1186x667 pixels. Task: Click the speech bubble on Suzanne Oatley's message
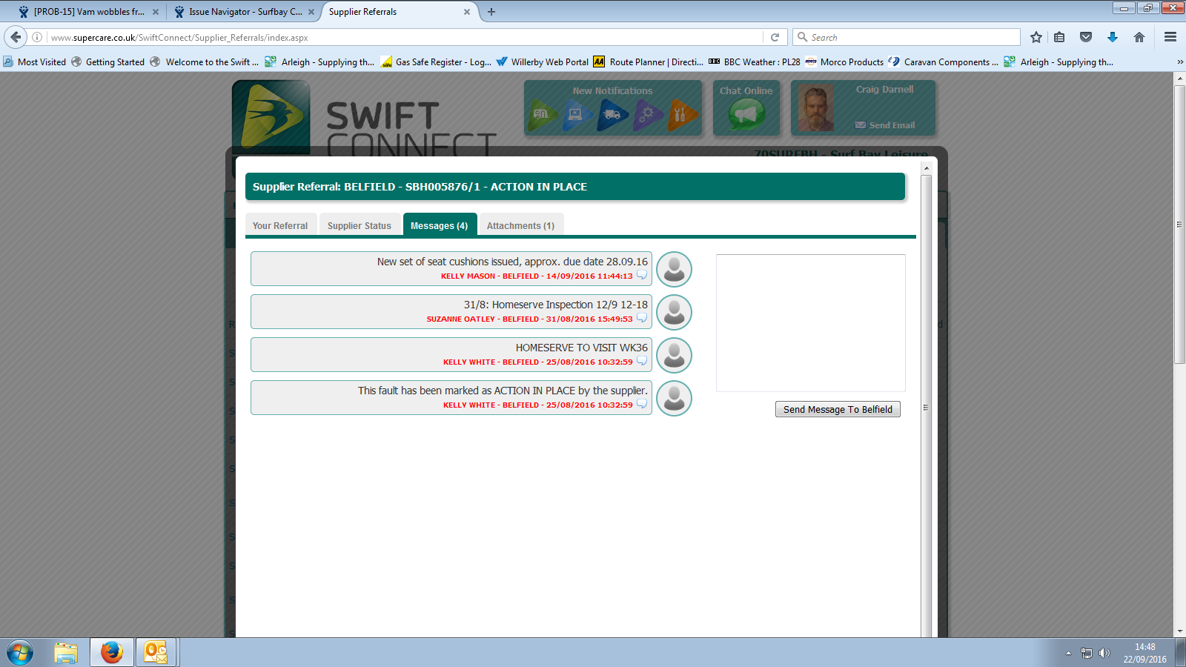tap(642, 319)
